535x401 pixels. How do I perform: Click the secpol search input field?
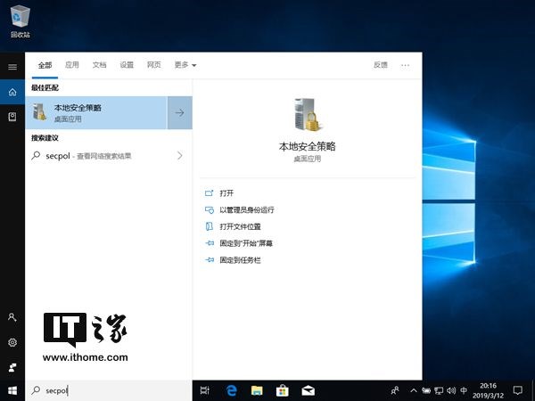[109, 390]
